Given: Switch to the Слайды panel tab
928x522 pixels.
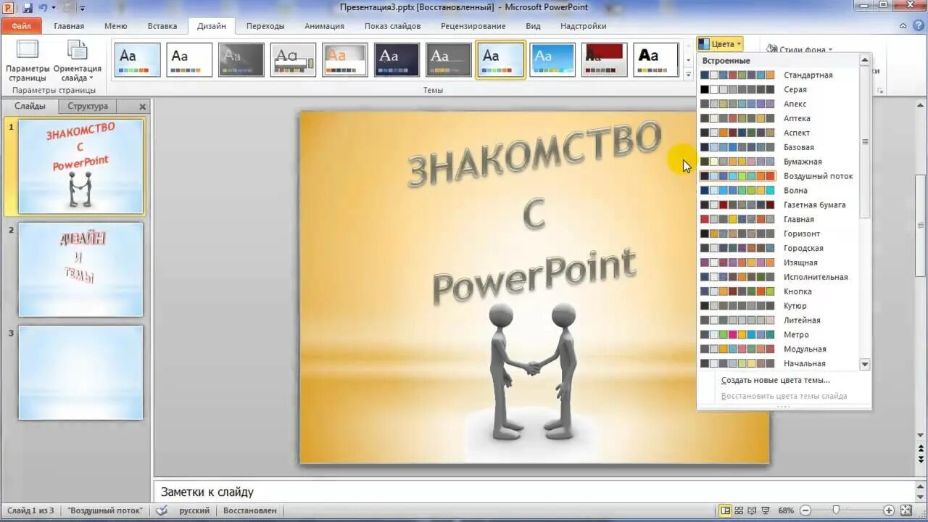Looking at the screenshot, I should pyautogui.click(x=30, y=106).
